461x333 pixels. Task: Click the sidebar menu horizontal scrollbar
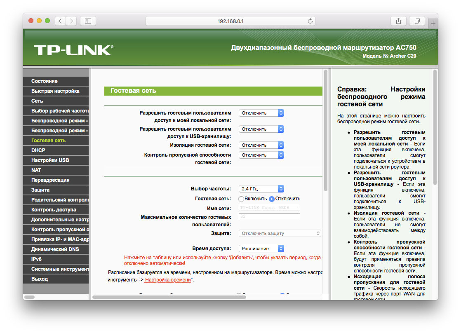29,297
